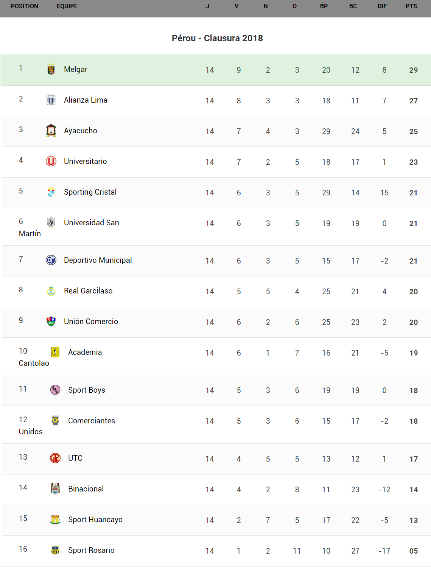
Task: Click Melgar's 29 points value
Action: point(413,70)
